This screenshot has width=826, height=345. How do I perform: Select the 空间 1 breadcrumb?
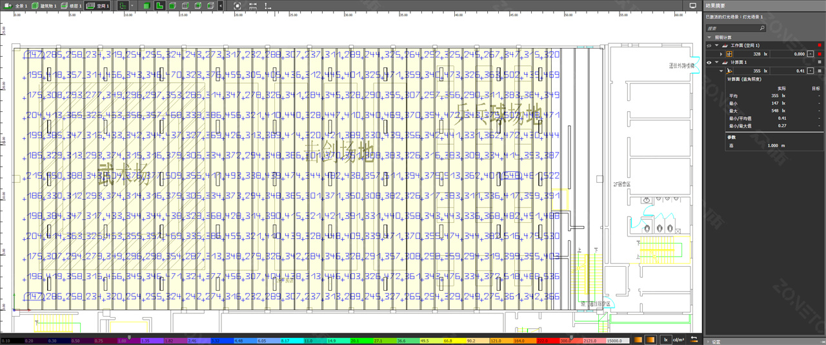click(97, 6)
